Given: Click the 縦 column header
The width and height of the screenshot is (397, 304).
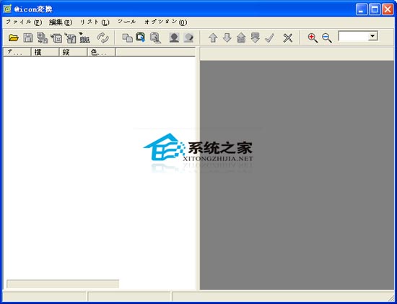Looking at the screenshot, I should coord(73,52).
